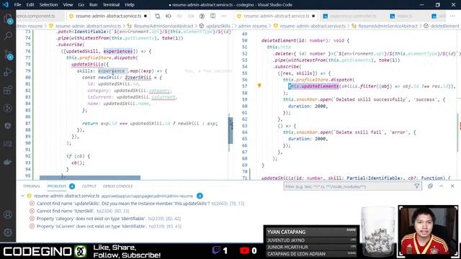Switch to the Terminal panel tab
461x259 pixels.
pos(32,186)
